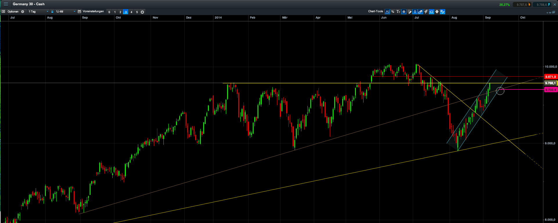Choose the small window layout icon

547,12
